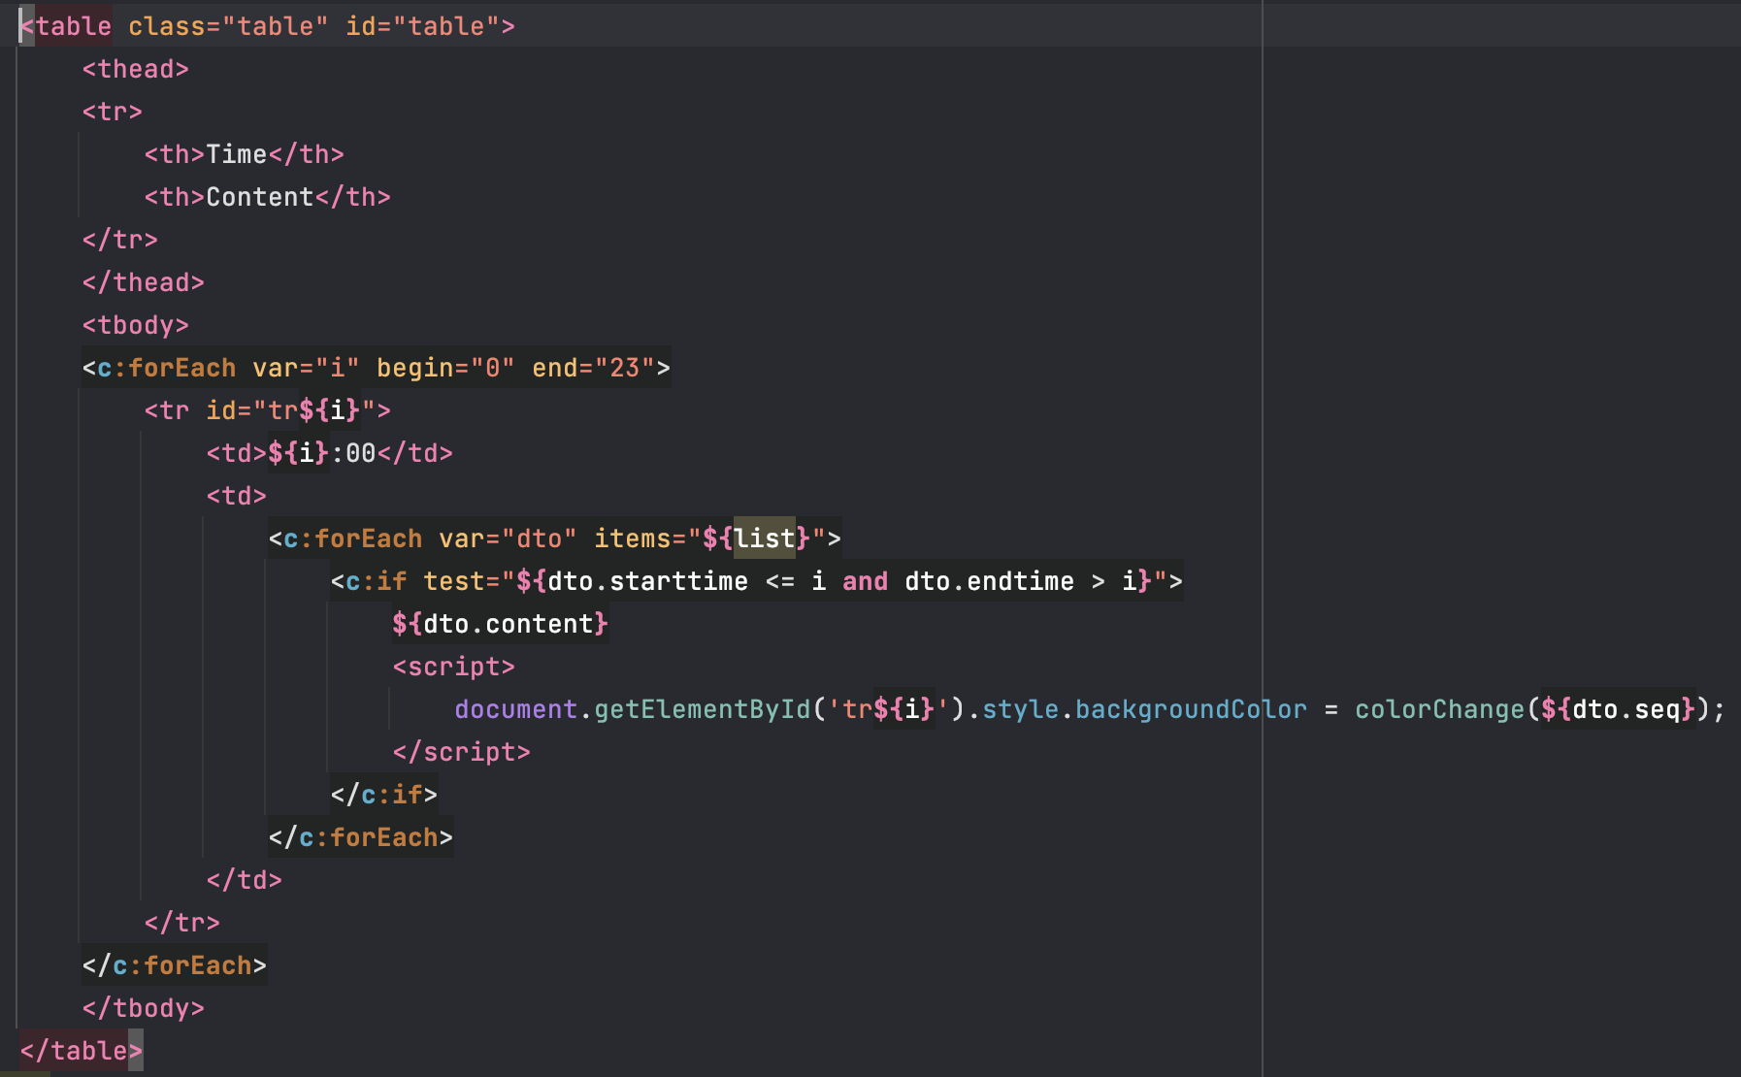Click the closing c:if tag
1741x1077 pixels.
(x=383, y=795)
